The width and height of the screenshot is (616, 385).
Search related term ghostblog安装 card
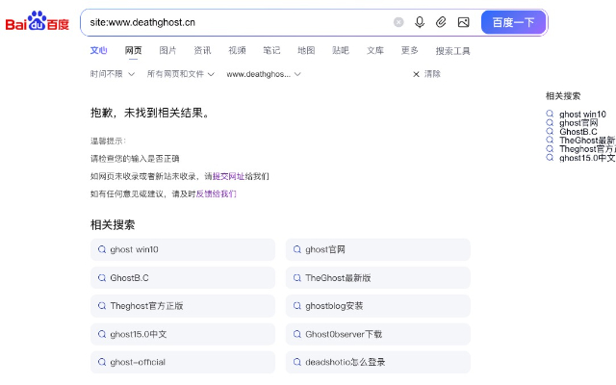click(378, 306)
